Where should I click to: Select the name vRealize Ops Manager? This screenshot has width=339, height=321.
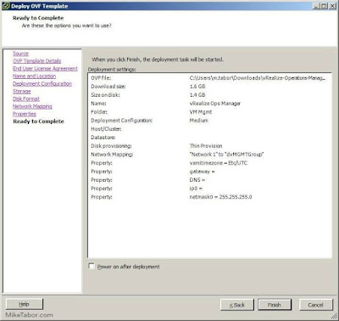click(x=215, y=104)
